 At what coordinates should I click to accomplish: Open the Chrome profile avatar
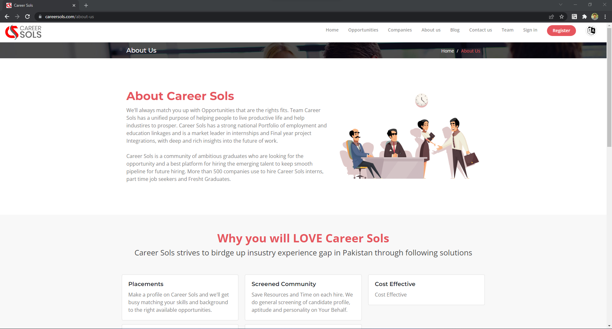click(x=595, y=17)
